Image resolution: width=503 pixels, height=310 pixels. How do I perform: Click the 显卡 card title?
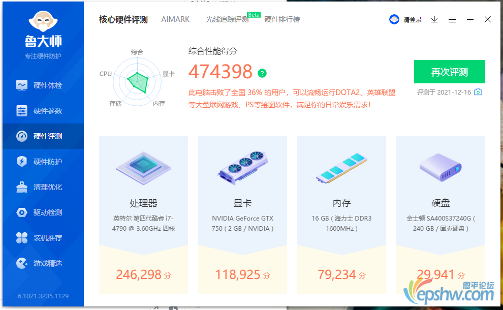(x=242, y=203)
